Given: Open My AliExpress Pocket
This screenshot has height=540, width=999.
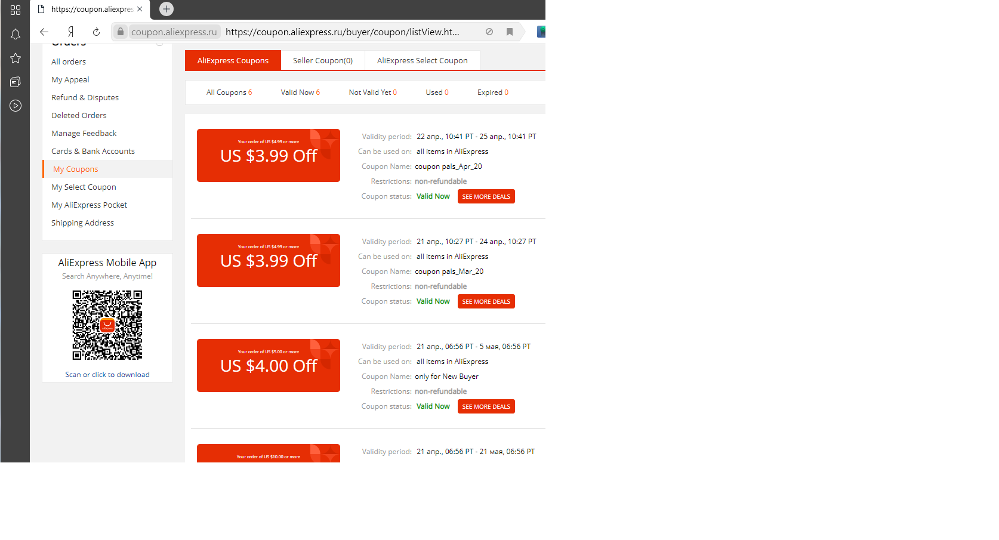Looking at the screenshot, I should [90, 205].
